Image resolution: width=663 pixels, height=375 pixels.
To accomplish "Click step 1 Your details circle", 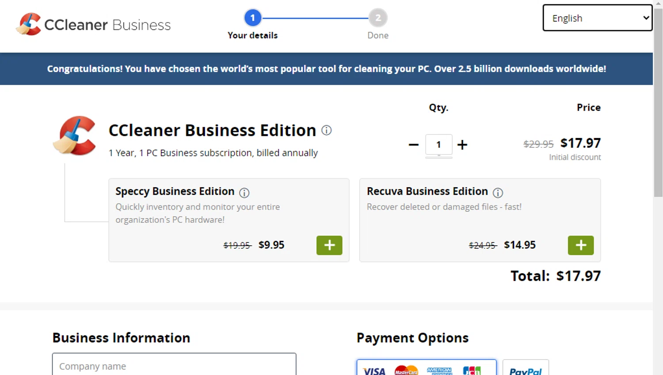I will (x=252, y=18).
